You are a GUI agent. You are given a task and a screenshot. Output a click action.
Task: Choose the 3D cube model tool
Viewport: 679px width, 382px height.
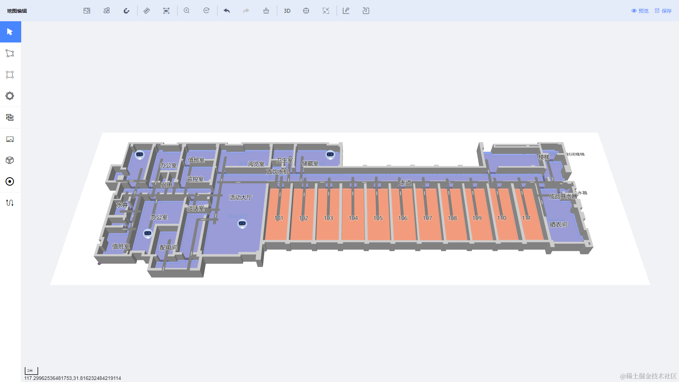click(x=10, y=160)
